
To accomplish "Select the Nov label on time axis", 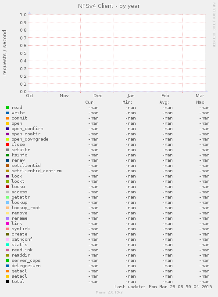I will pyautogui.click(x=64, y=96).
